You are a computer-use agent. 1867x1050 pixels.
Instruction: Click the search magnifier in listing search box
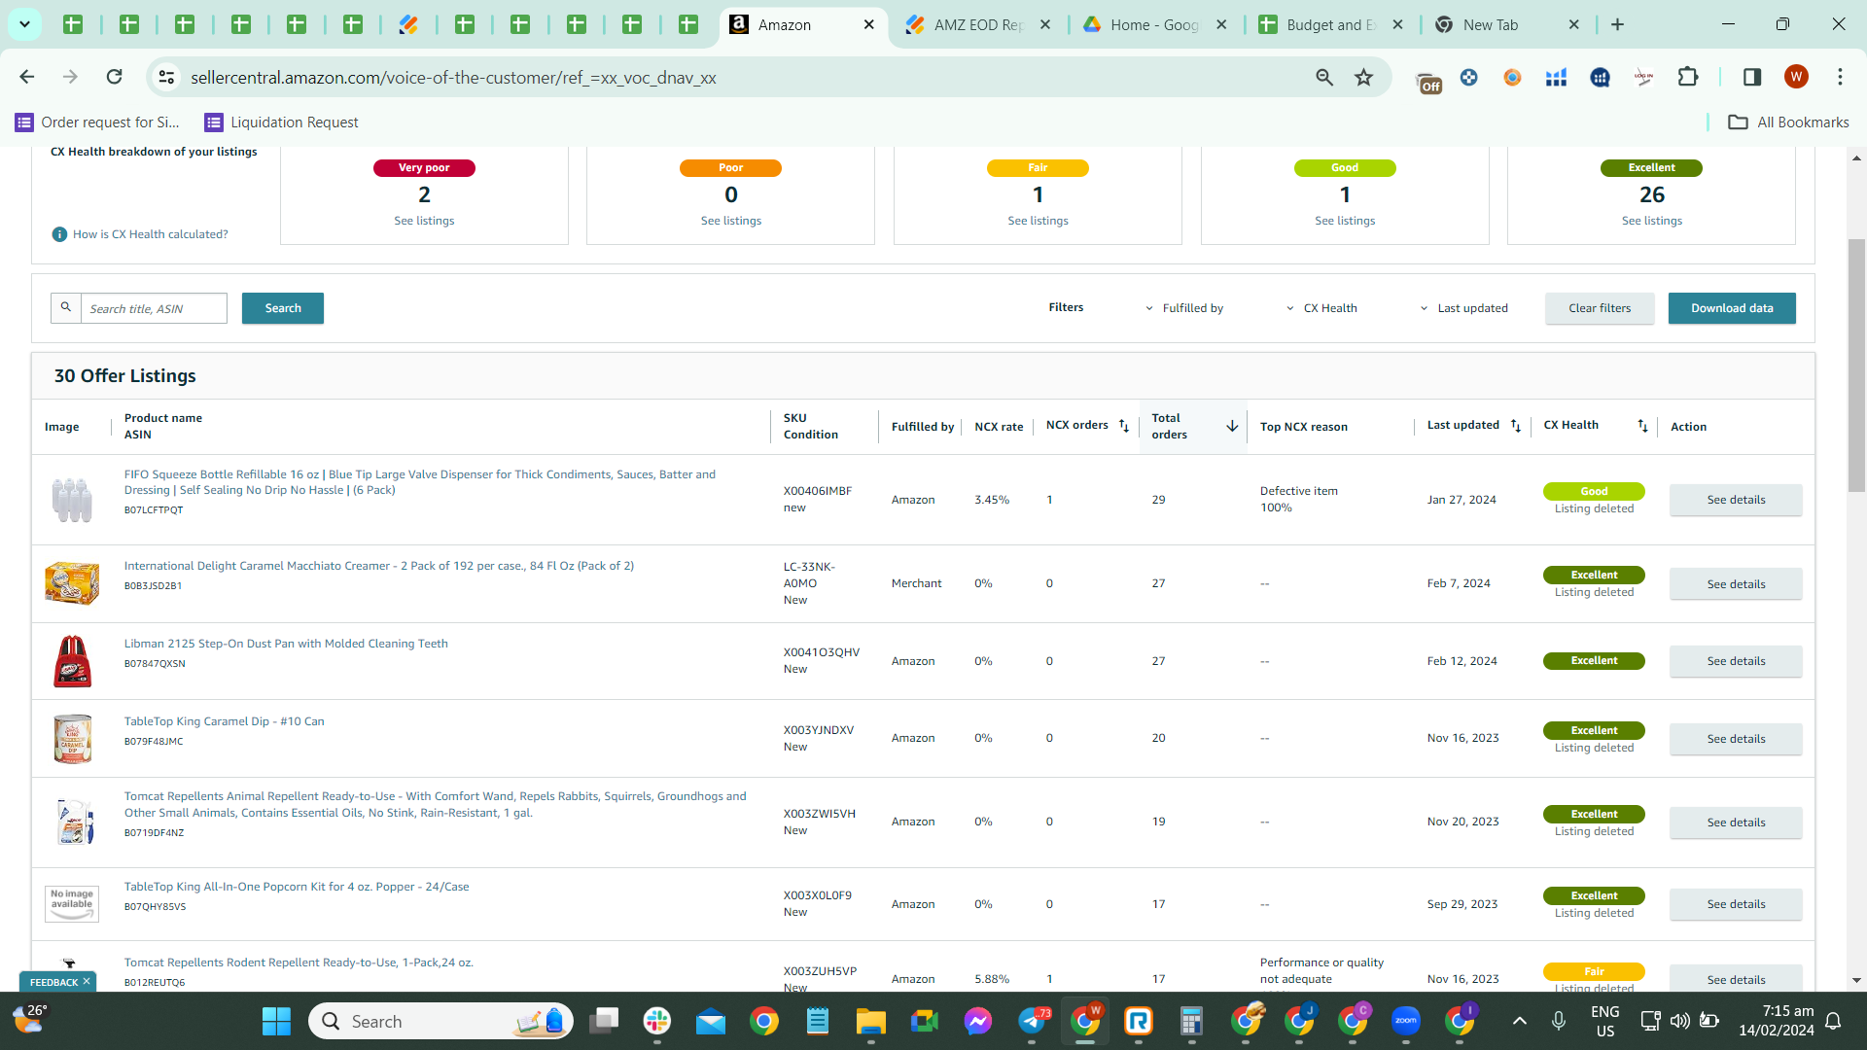pyautogui.click(x=66, y=308)
